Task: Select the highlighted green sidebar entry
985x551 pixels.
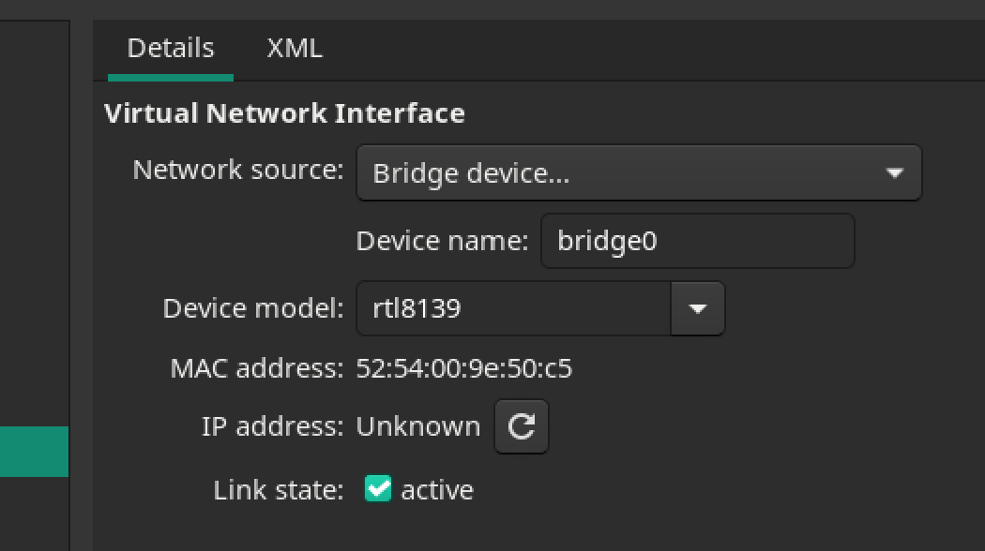Action: point(34,452)
